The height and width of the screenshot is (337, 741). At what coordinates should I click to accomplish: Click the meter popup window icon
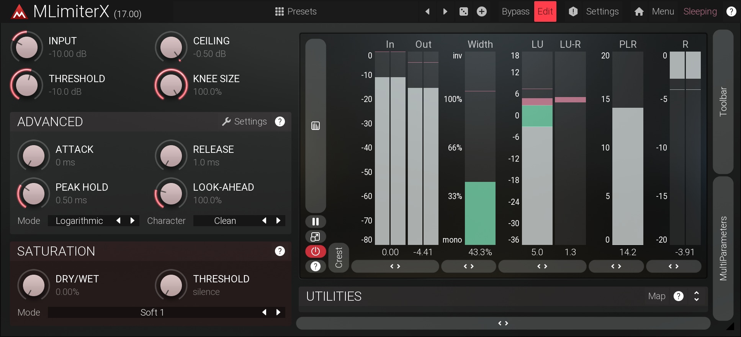[x=316, y=237]
